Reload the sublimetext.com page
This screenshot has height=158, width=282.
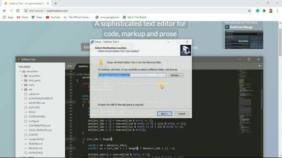click(18, 11)
